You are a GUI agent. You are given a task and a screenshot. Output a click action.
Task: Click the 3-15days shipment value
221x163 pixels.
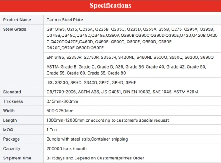click(95, 158)
